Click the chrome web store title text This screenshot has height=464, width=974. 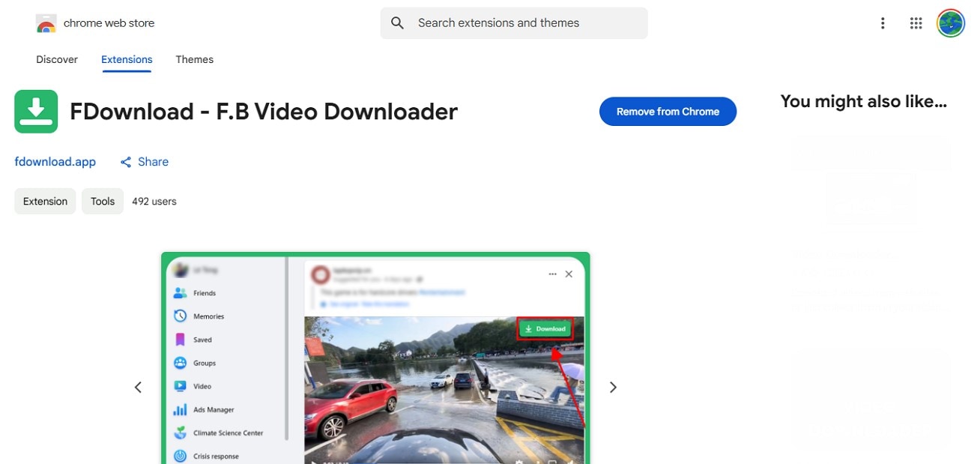point(109,23)
